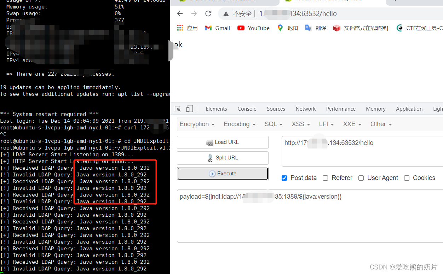Image resolution: width=443 pixels, height=274 pixels.
Task: Expand the Encoding dropdown in HackBar
Action: pos(240,124)
